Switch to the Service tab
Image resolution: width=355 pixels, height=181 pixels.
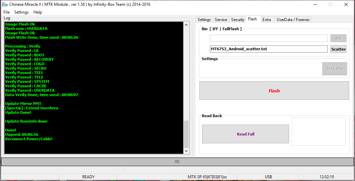221,20
